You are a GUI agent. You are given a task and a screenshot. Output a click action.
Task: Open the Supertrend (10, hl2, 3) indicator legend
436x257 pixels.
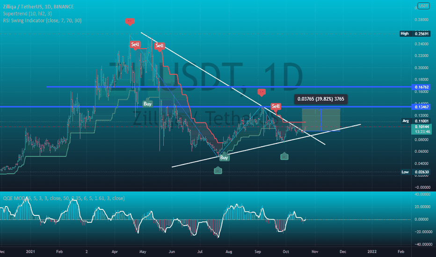coord(27,14)
